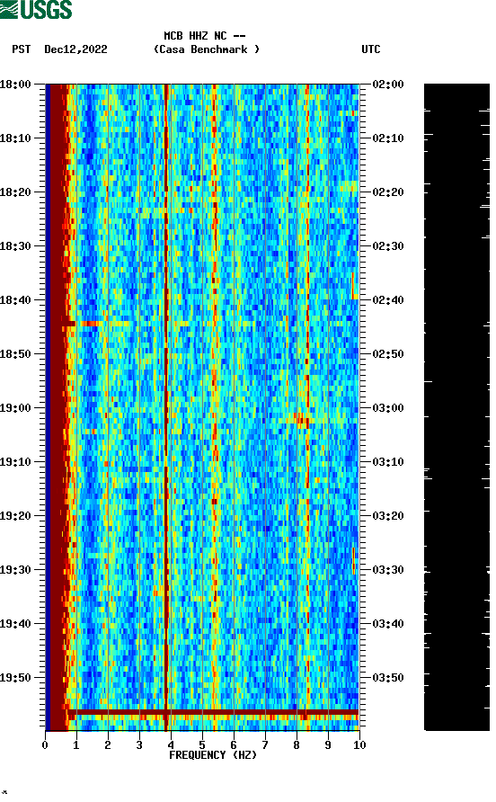Click the 1 Hz axis tick label
The image size is (496, 802).
coord(76,745)
